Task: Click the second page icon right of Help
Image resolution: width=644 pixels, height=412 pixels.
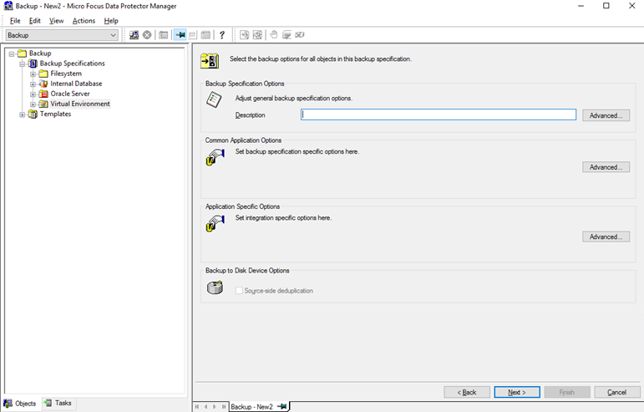Action: click(257, 35)
